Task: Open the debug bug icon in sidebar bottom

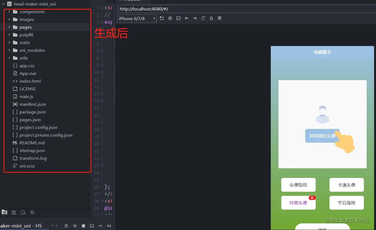Action: click(14, 212)
